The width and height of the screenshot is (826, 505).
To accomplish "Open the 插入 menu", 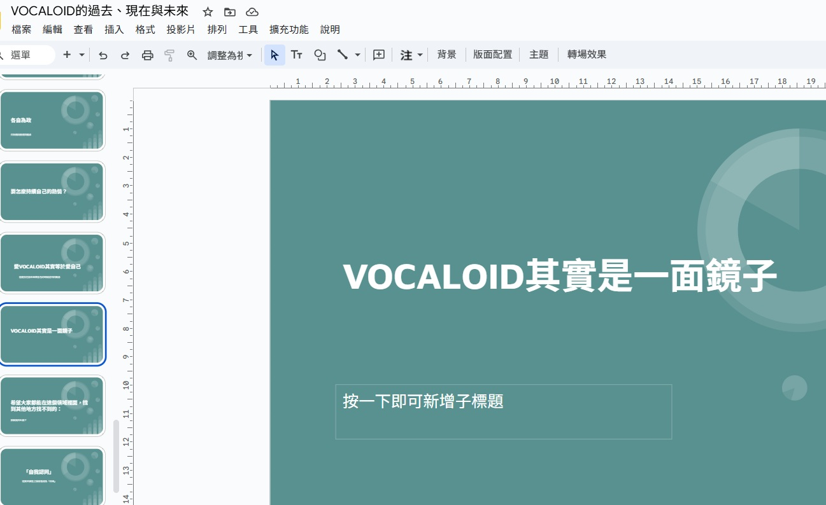I will [114, 29].
